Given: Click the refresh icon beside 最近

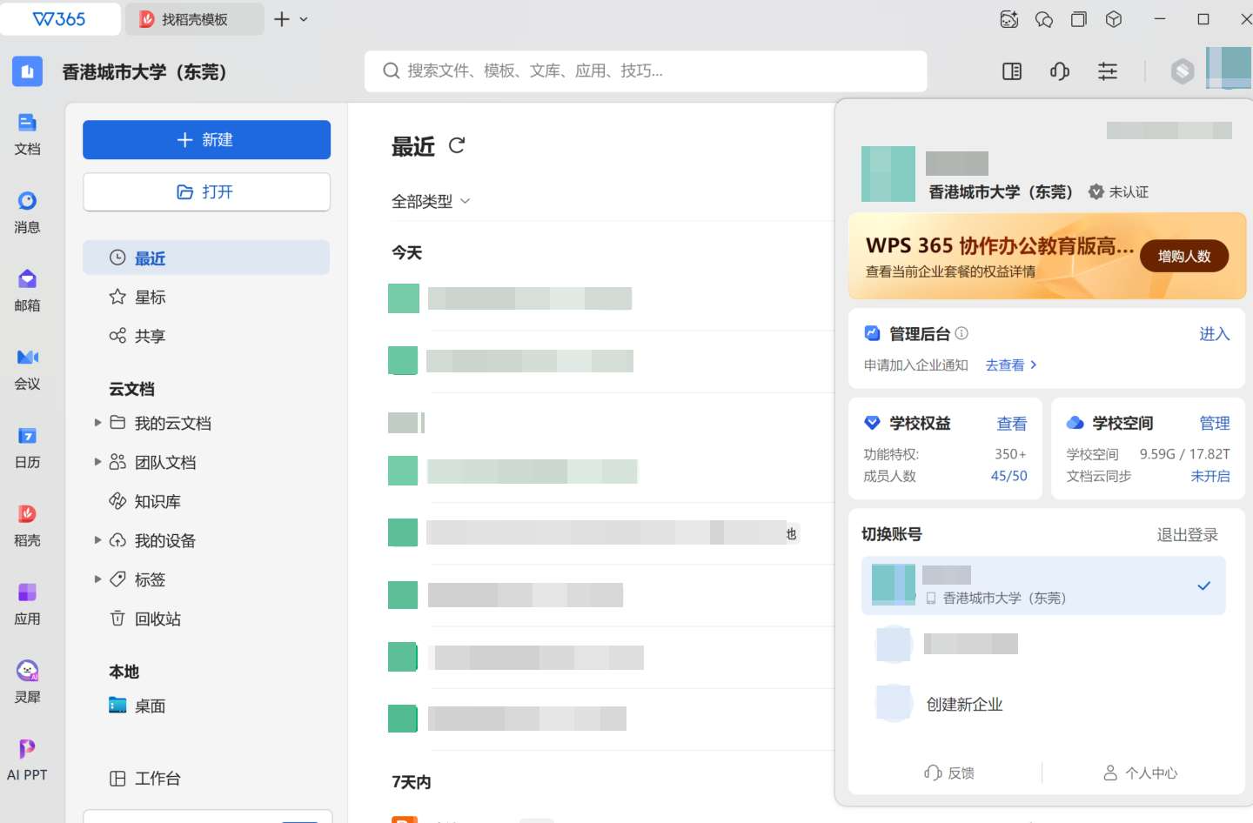Looking at the screenshot, I should tap(457, 145).
